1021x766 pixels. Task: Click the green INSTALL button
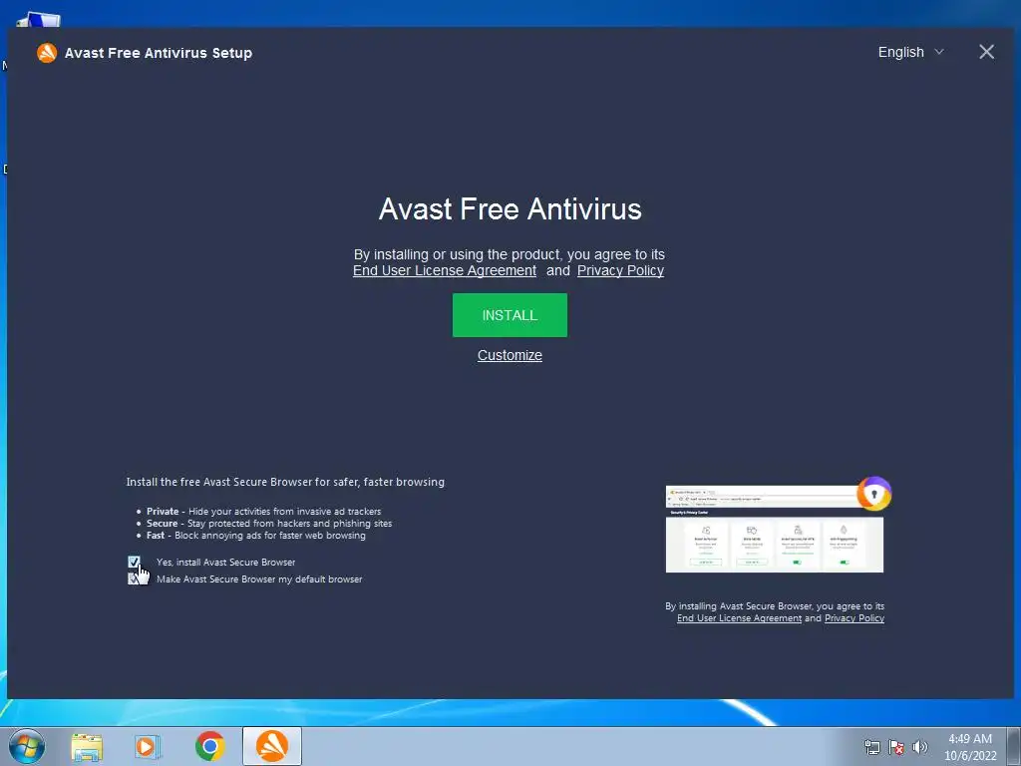coord(510,315)
